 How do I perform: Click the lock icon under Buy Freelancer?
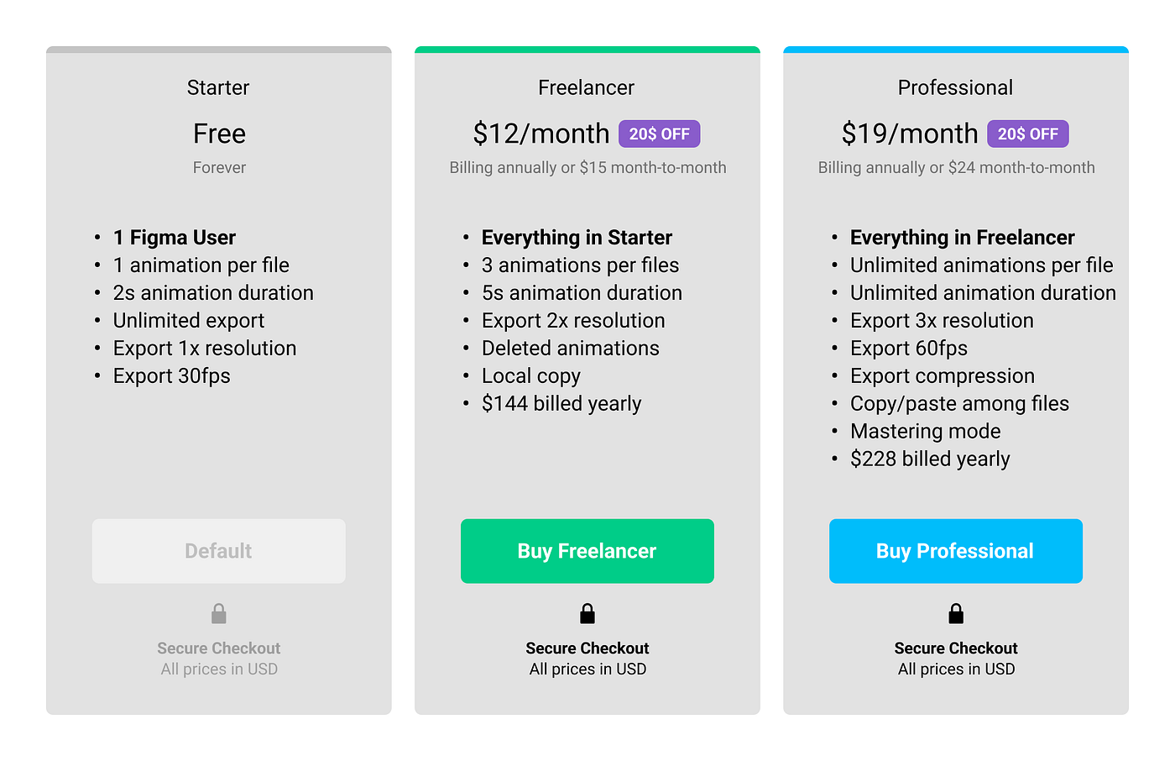(x=587, y=613)
